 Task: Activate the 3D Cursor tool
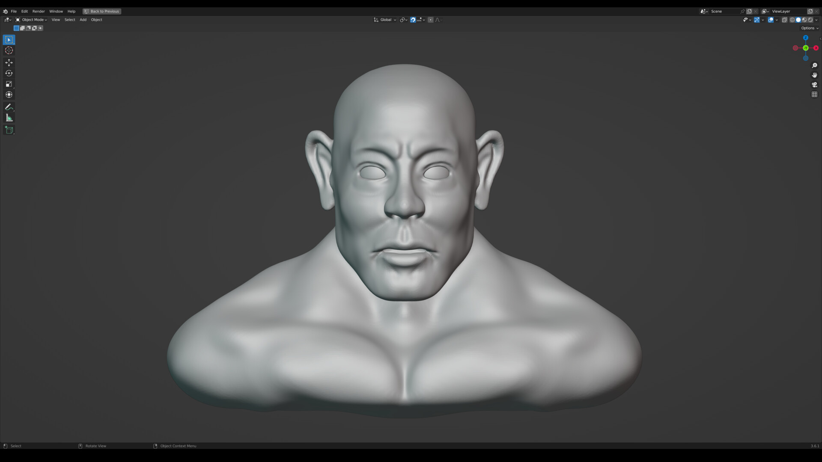click(x=9, y=50)
